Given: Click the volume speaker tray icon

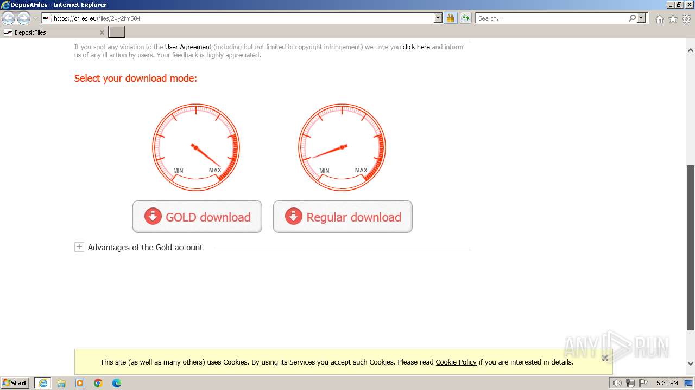Looking at the screenshot, I should pyautogui.click(x=617, y=383).
